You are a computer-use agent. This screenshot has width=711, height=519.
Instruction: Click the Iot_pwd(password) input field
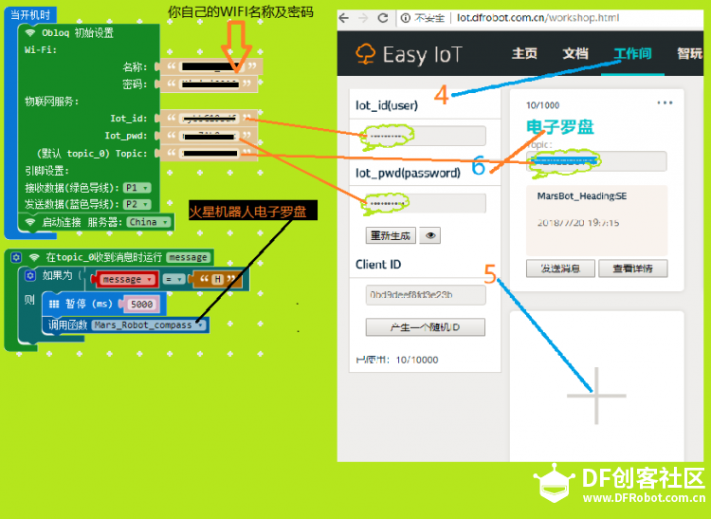tap(426, 203)
